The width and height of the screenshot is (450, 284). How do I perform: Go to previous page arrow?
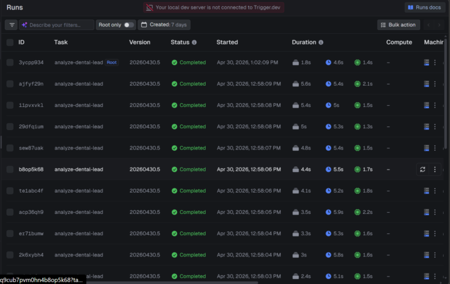(429, 25)
